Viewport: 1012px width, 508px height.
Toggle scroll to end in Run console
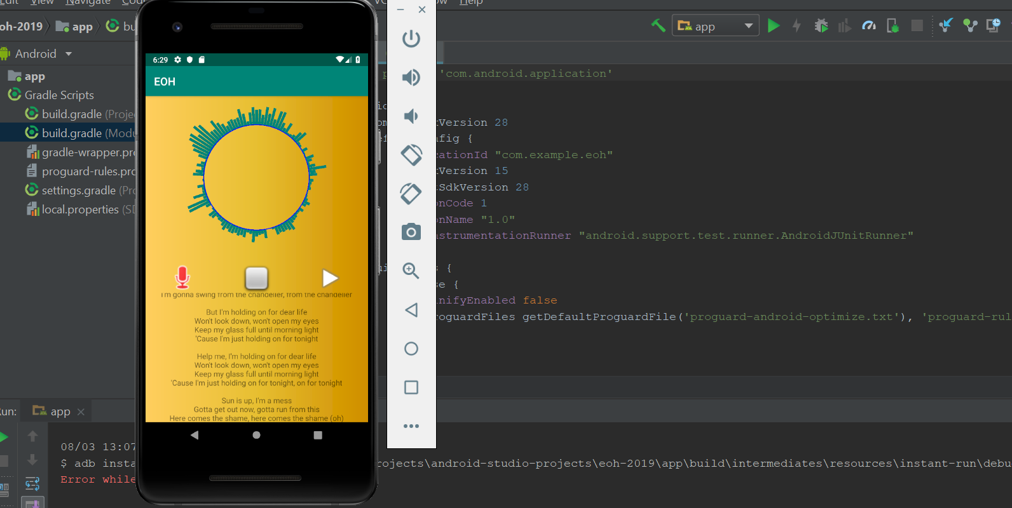coord(32,504)
